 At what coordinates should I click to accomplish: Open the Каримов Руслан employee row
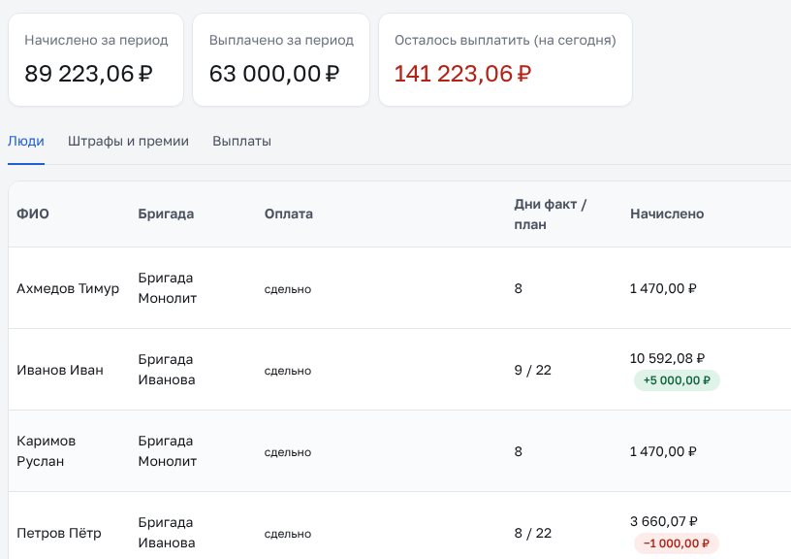point(399,451)
